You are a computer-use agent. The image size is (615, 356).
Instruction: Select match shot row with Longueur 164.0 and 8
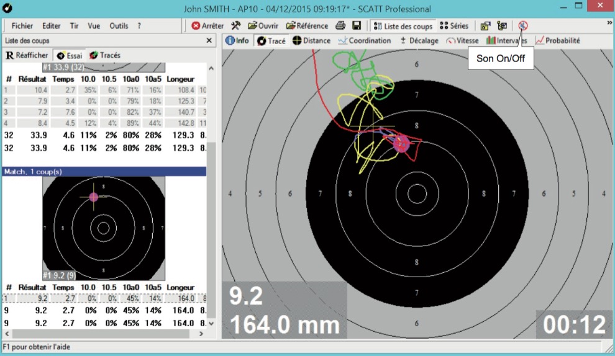click(x=104, y=298)
